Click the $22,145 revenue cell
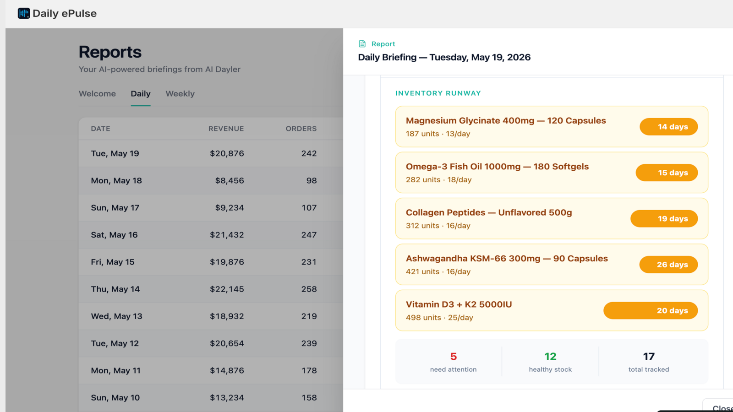This screenshot has width=733, height=412. (x=227, y=289)
